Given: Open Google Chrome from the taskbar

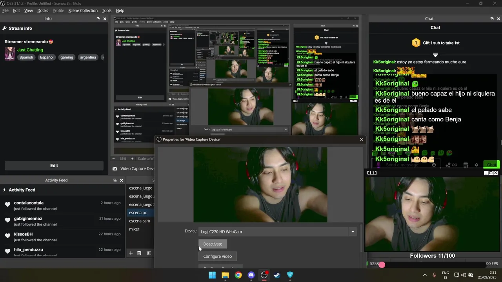Looking at the screenshot, I should (238, 275).
